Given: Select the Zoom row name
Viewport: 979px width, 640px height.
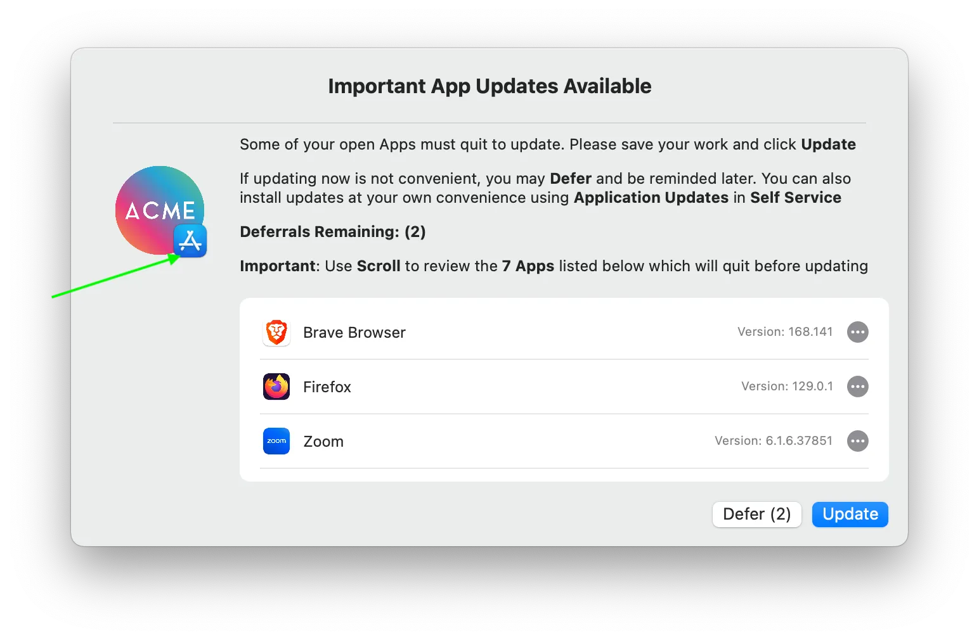Looking at the screenshot, I should tap(323, 442).
